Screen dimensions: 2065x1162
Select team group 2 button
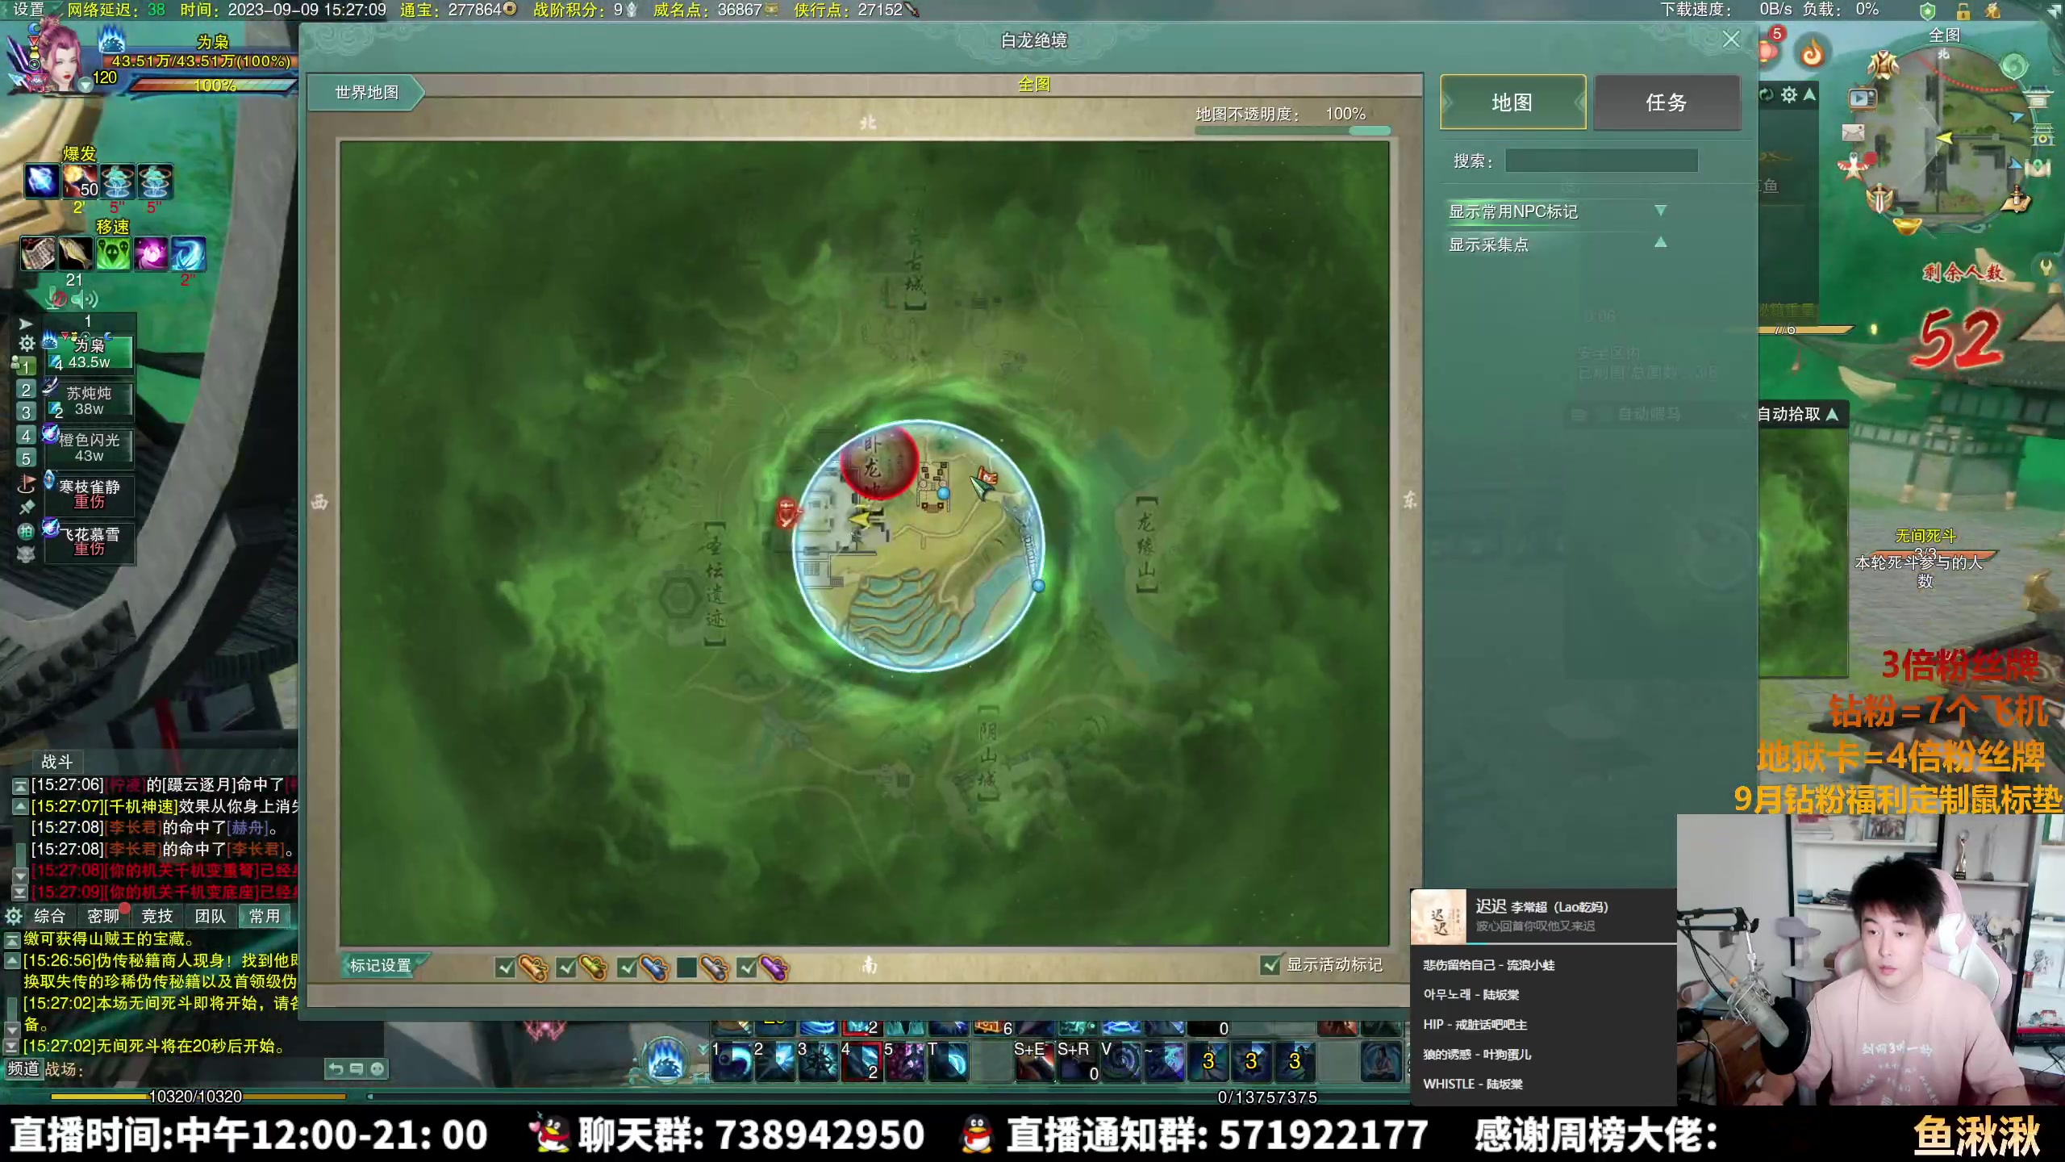[26, 390]
